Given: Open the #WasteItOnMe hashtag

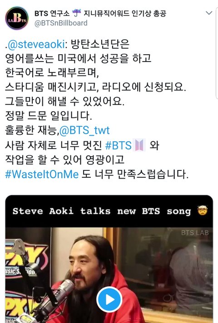Looking at the screenshot, I should click(x=42, y=174).
